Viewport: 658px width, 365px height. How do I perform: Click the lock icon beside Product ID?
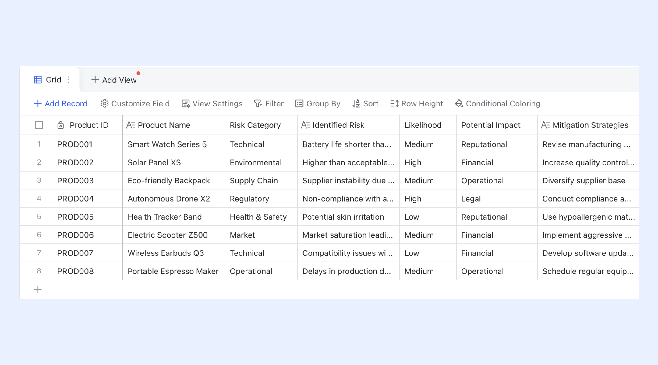[61, 125]
